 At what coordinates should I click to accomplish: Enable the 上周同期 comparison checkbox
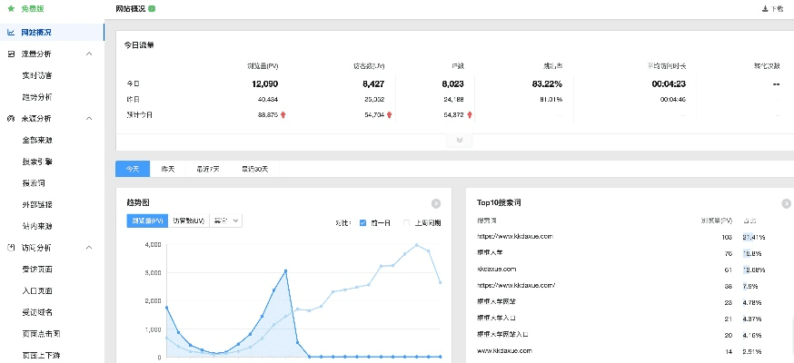(x=406, y=222)
